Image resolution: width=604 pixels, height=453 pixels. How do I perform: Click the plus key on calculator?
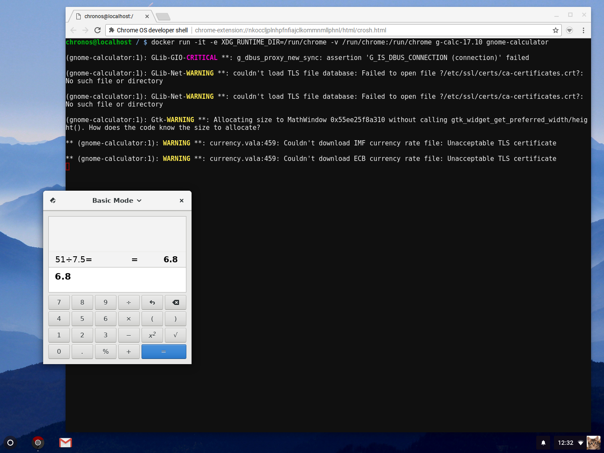coord(129,352)
